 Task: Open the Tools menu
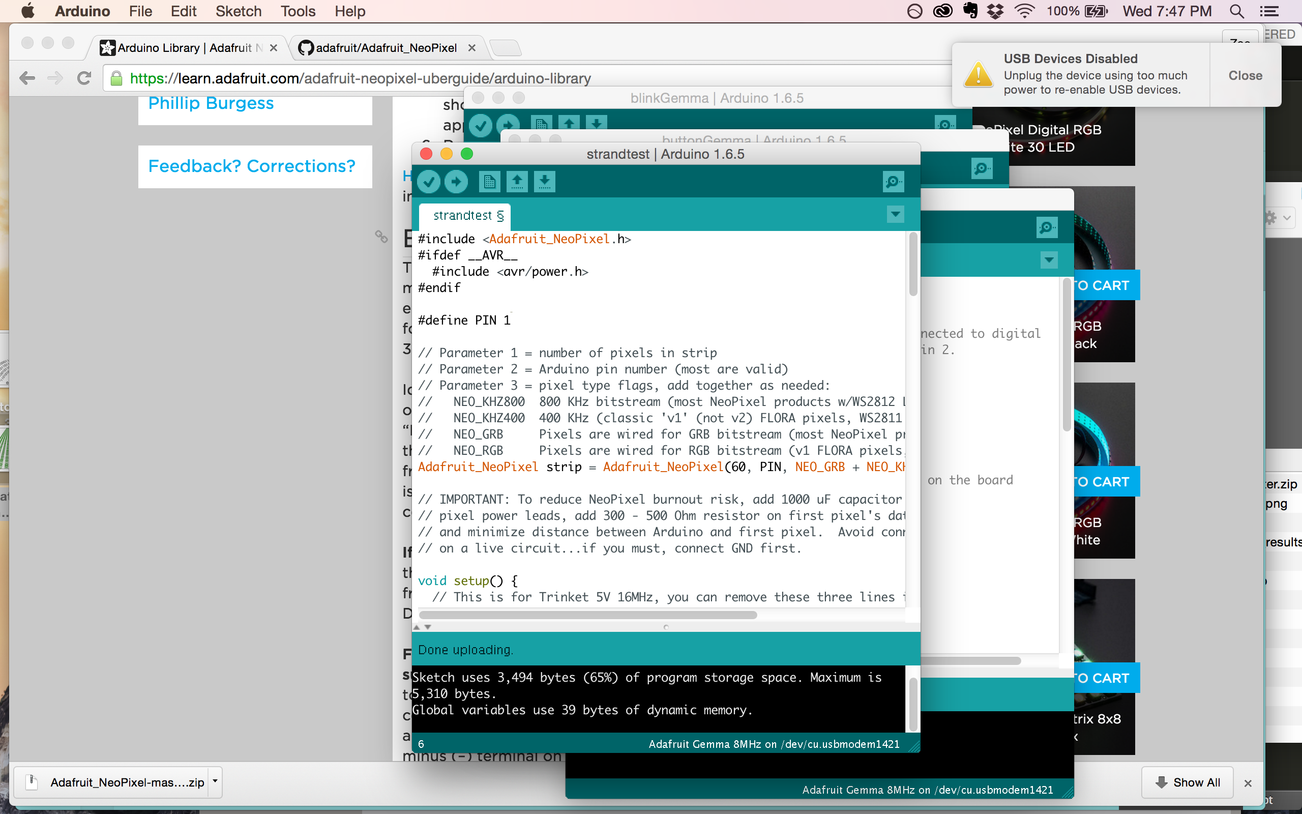pyautogui.click(x=298, y=11)
